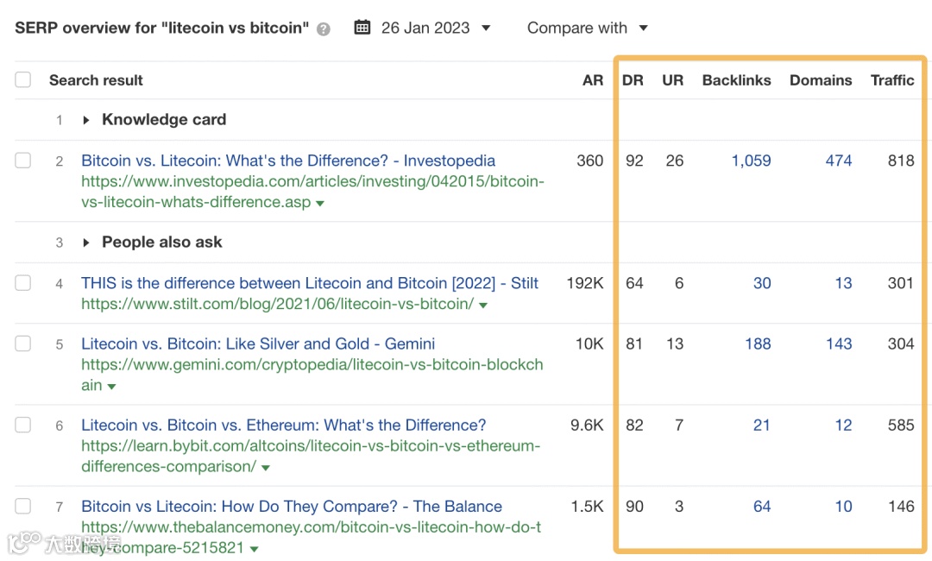Expand the People also ask section
Image resolution: width=932 pixels, height=561 pixels.
(x=85, y=243)
